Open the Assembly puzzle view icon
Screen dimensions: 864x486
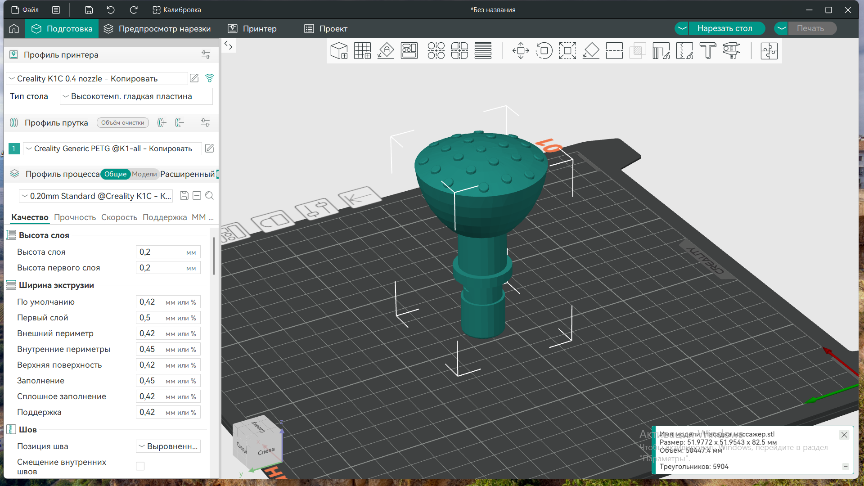(769, 51)
